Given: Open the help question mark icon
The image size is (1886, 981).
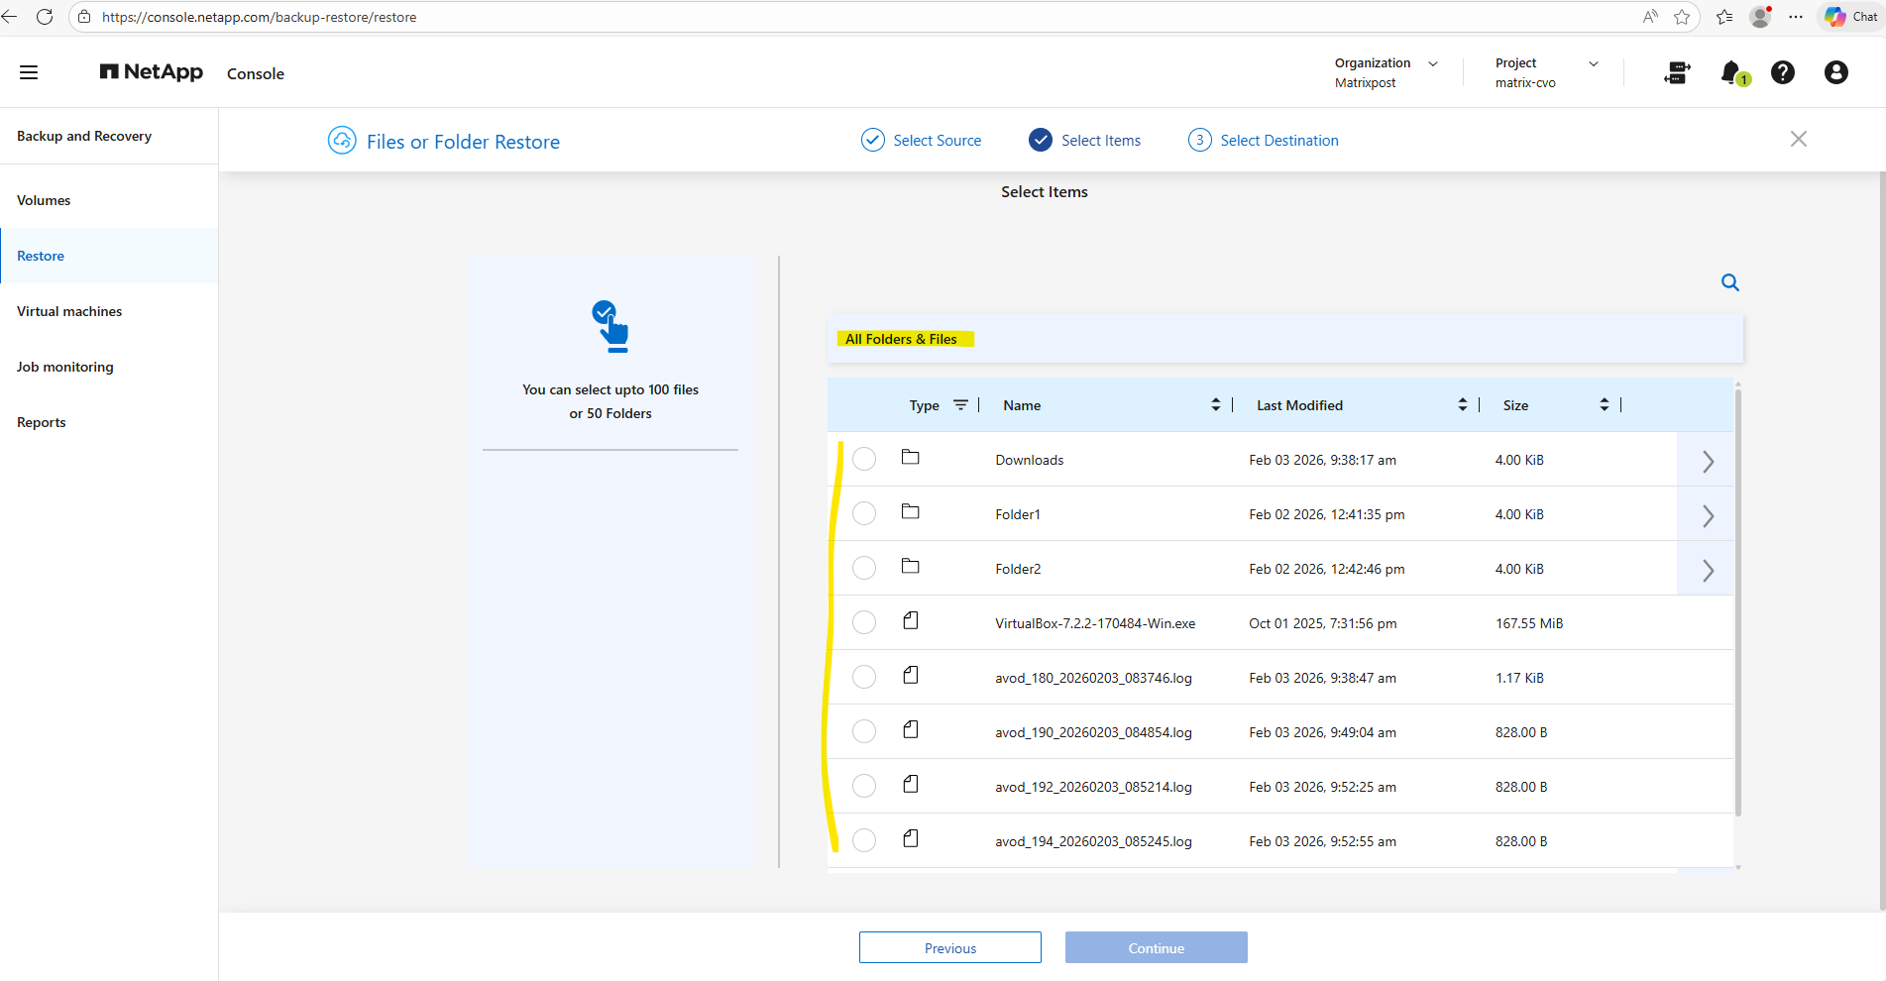Looking at the screenshot, I should point(1782,72).
